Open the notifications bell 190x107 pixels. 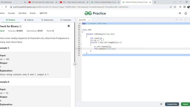pyautogui.click(x=186, y=13)
